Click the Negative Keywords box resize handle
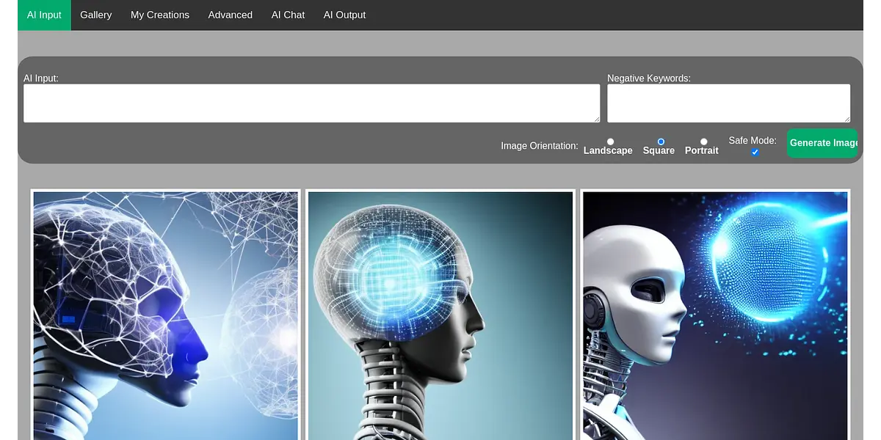The width and height of the screenshot is (881, 440). tap(846, 119)
